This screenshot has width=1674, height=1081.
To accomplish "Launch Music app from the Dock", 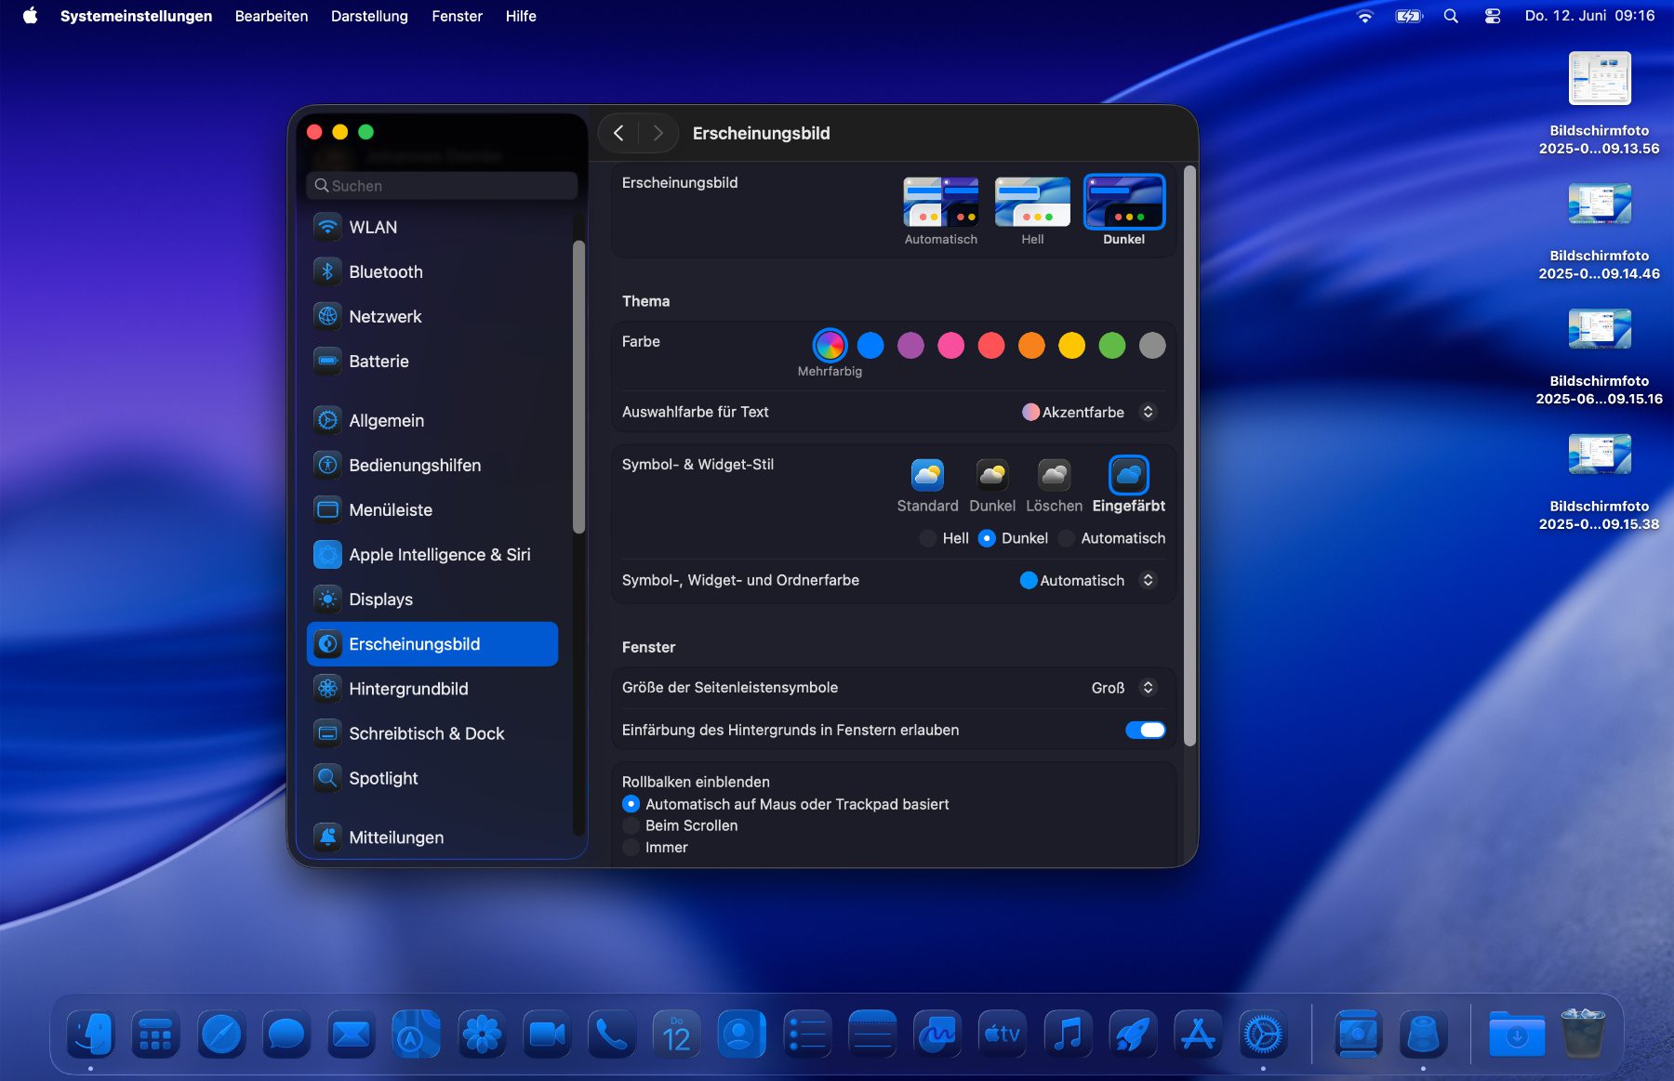I will 1068,1034.
